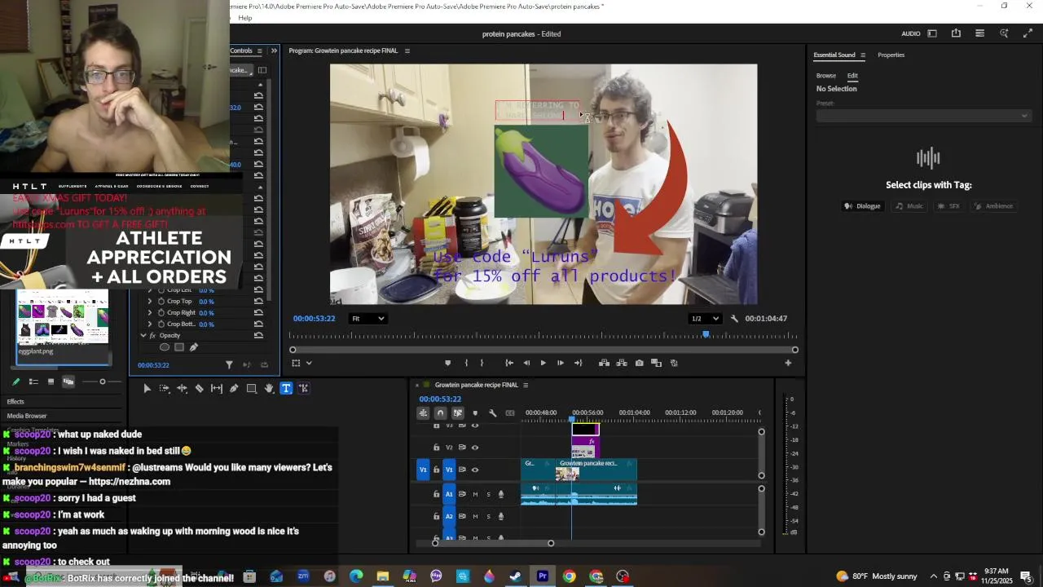Create 4-point polygon mask under Opacity
Screen dimensions: 1043x587
coord(179,347)
